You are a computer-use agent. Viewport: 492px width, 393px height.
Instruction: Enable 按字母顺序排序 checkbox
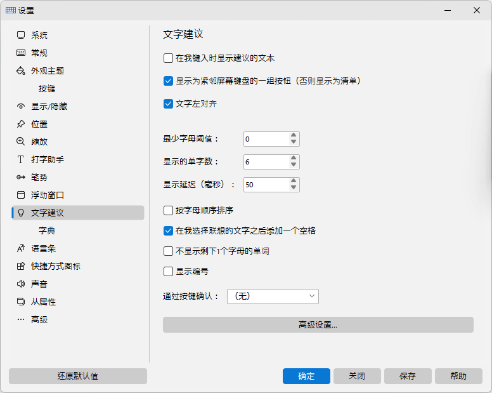(168, 211)
